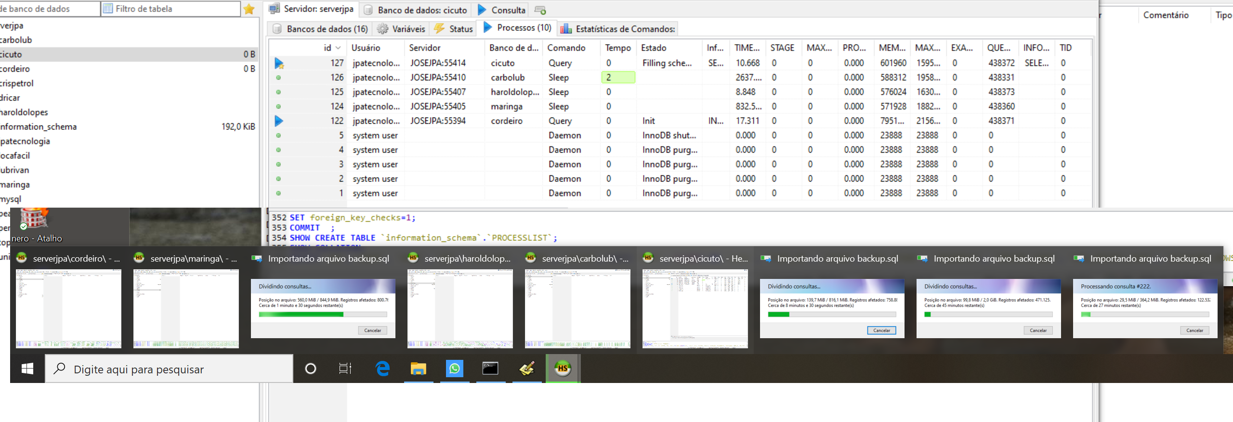Screen dimensions: 1233x422
Task: Open a new query tab icon
Action: coord(540,10)
